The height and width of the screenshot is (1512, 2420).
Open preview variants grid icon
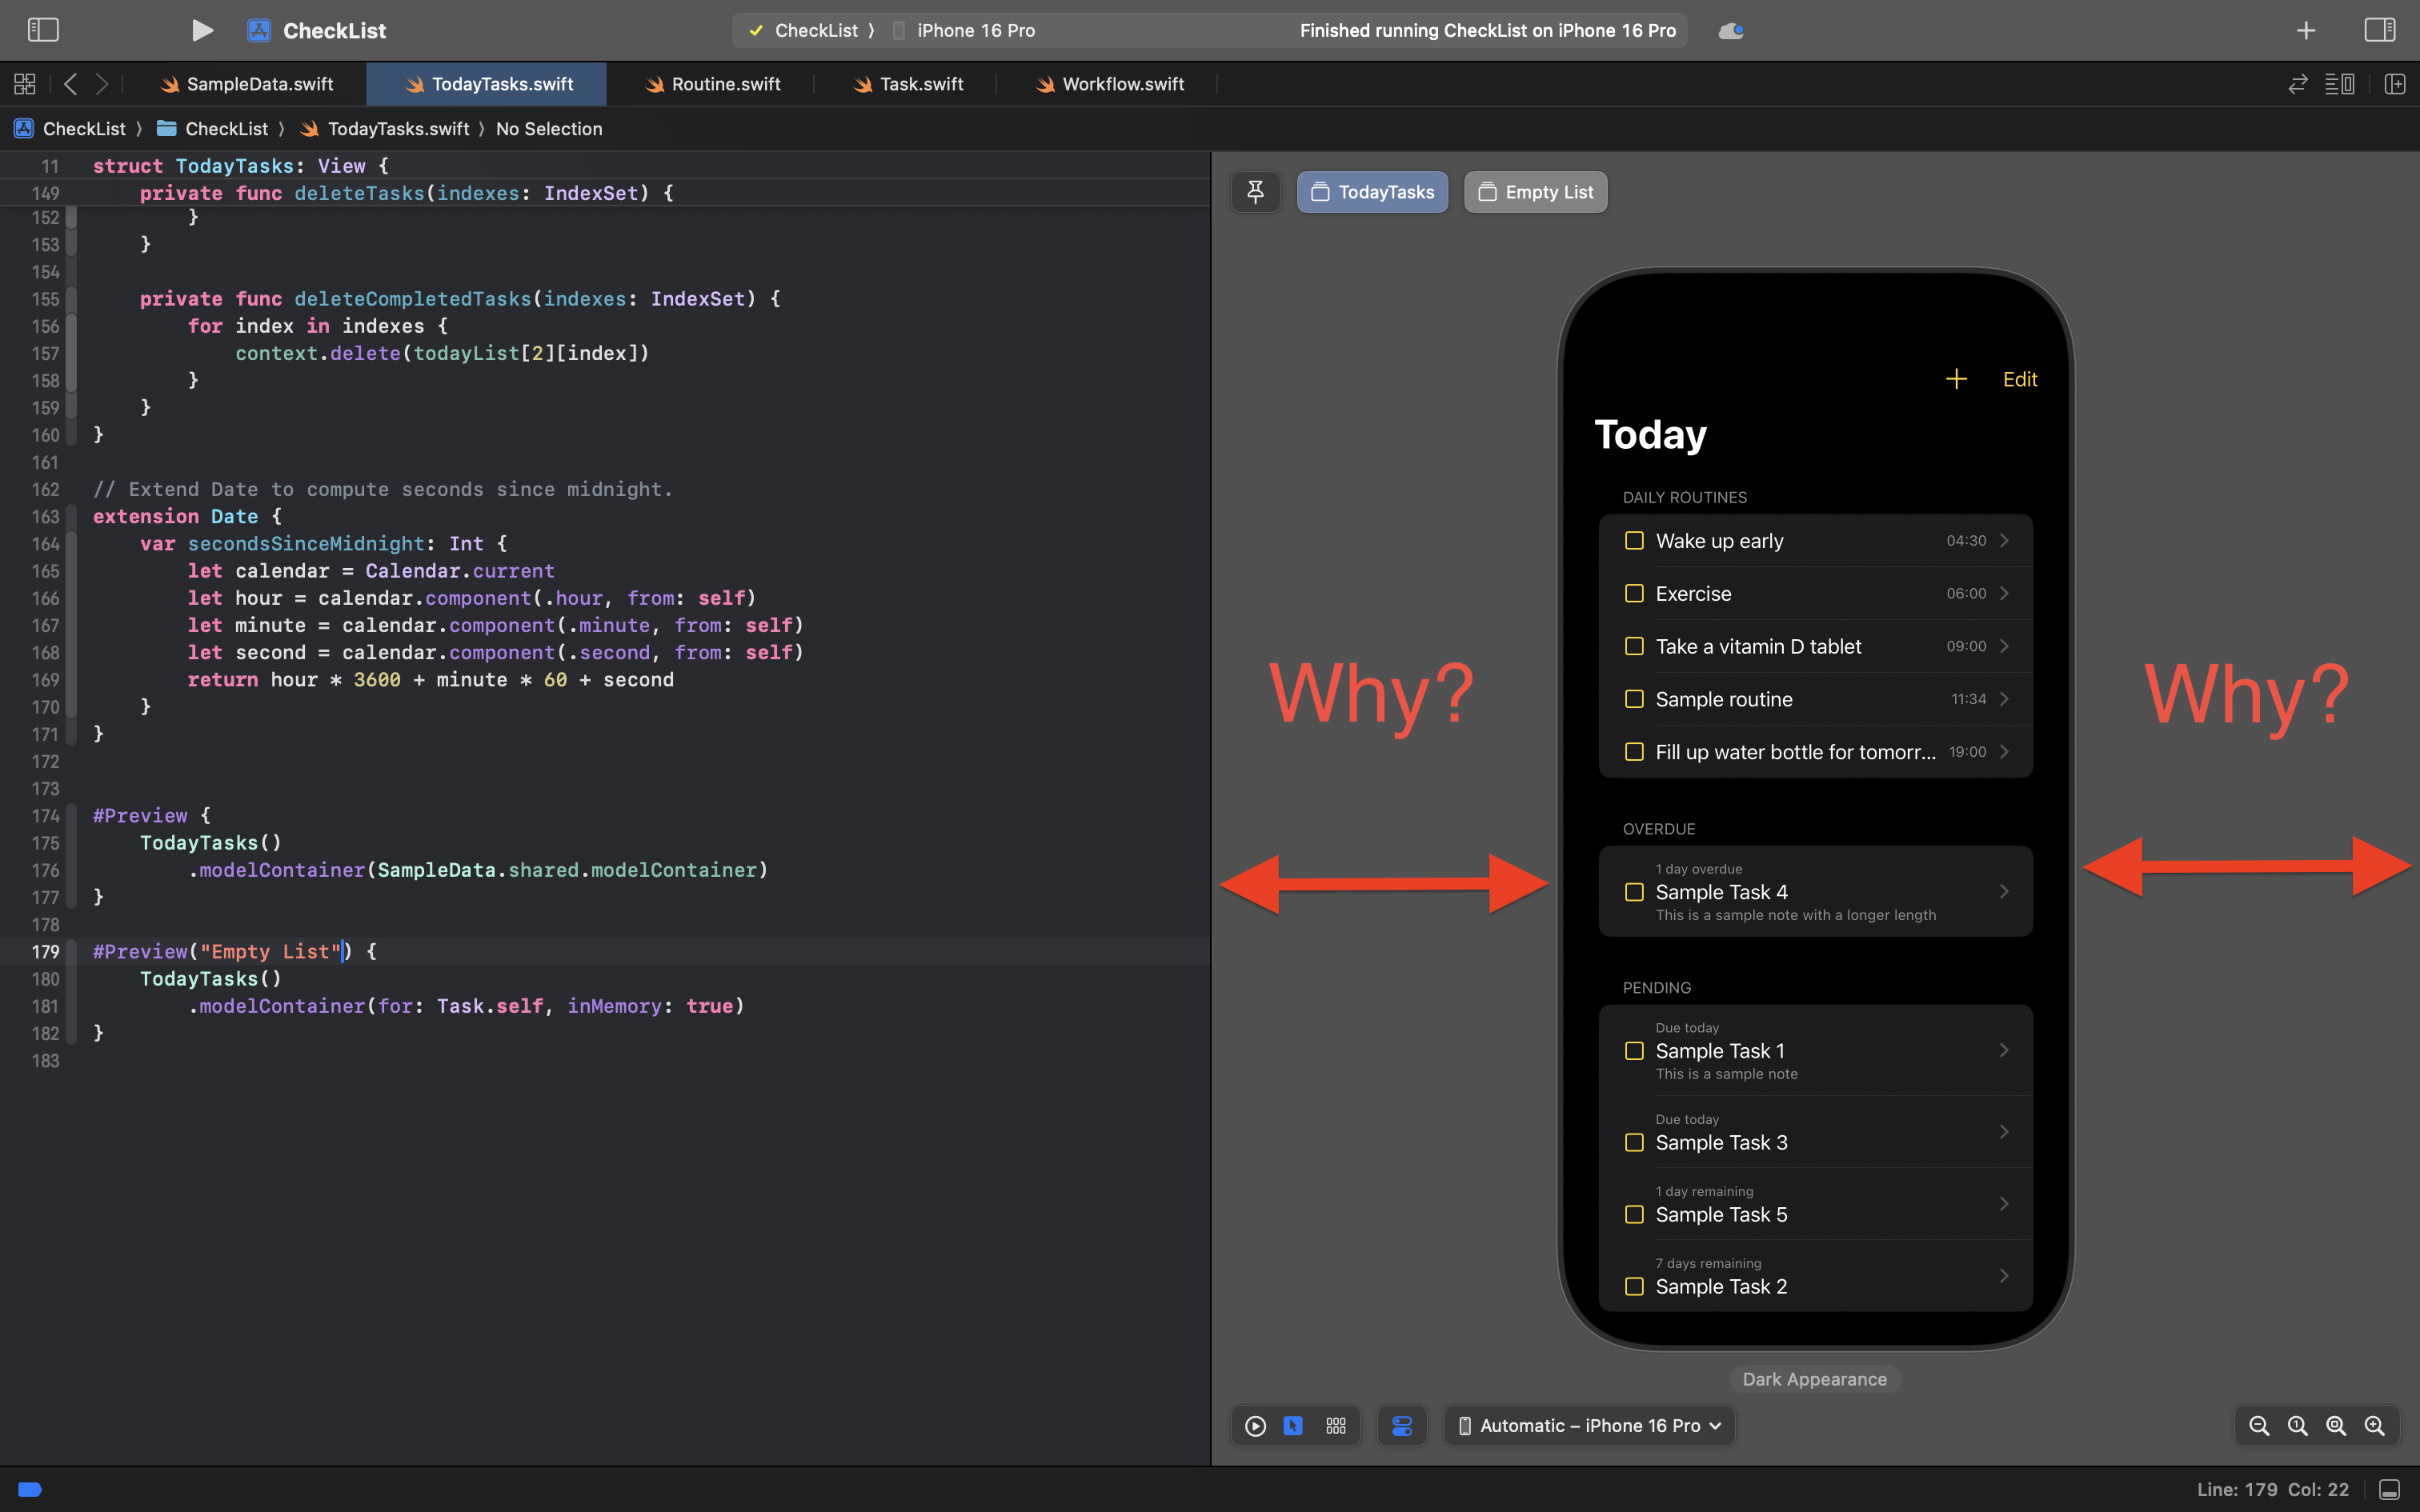pos(1336,1425)
